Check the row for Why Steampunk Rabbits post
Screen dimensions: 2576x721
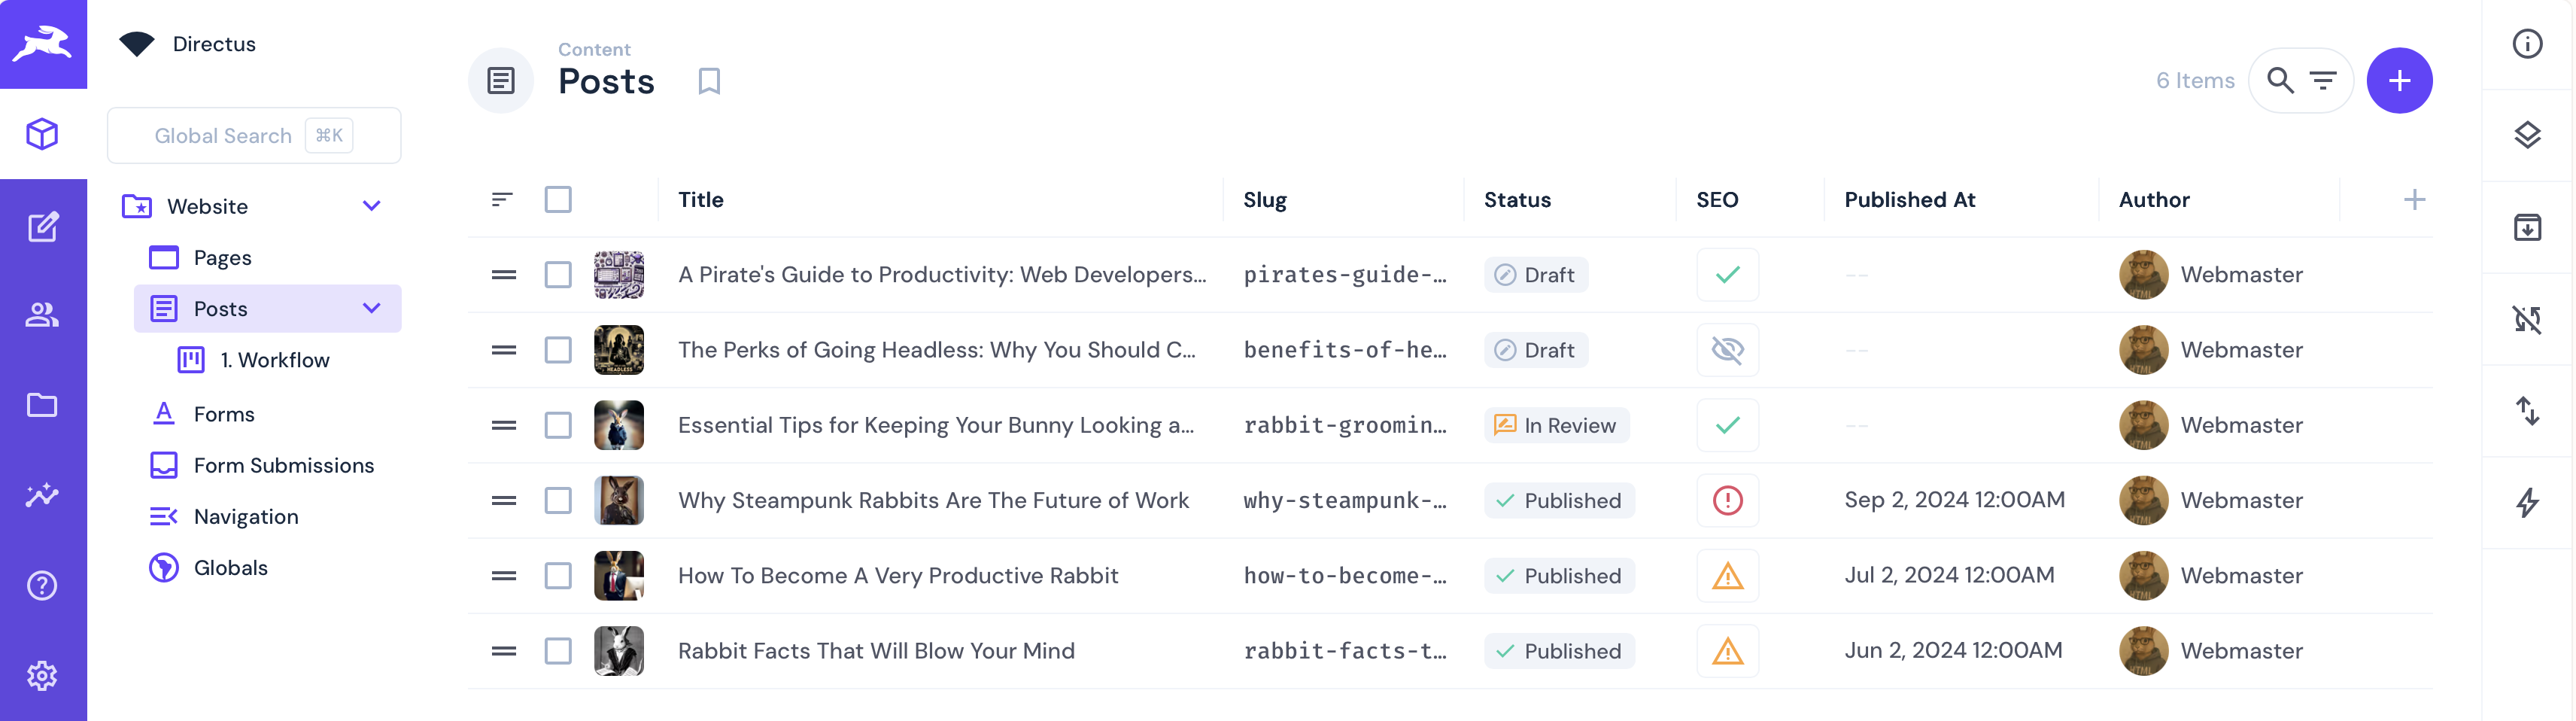(x=558, y=500)
